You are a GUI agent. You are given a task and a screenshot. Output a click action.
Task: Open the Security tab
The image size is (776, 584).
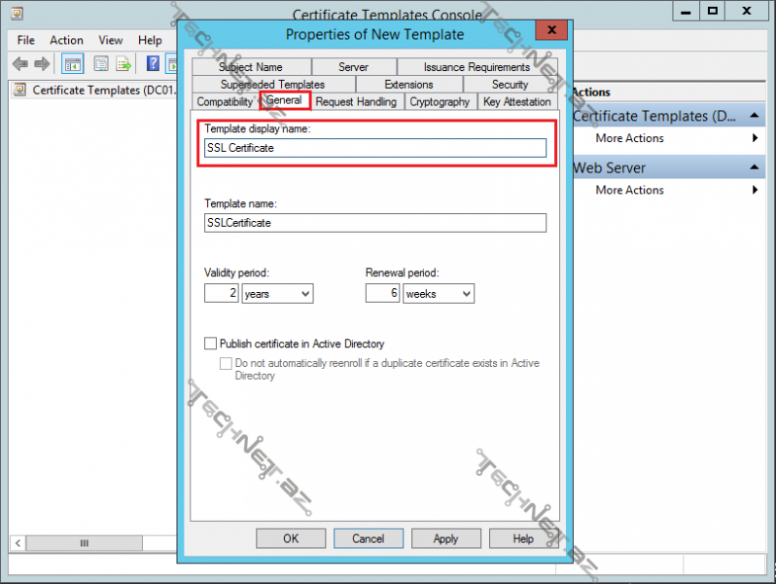(x=510, y=85)
